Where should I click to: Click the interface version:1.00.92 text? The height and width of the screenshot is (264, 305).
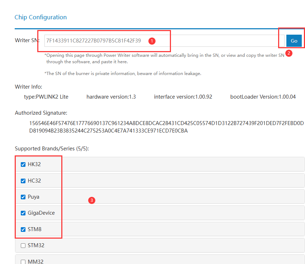pyautogui.click(x=183, y=97)
